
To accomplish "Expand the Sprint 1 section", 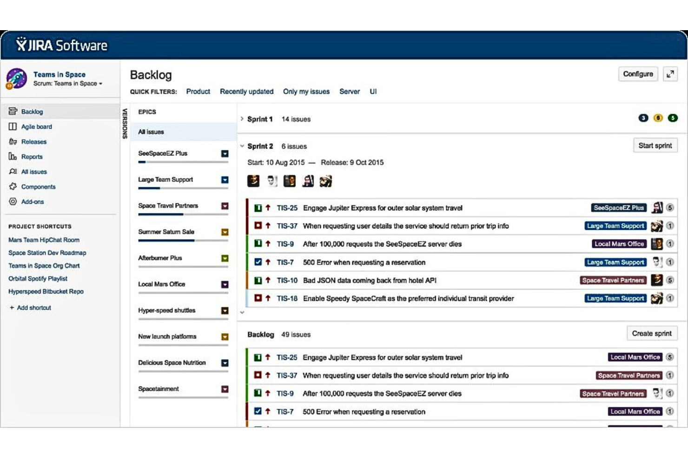I will [x=242, y=119].
